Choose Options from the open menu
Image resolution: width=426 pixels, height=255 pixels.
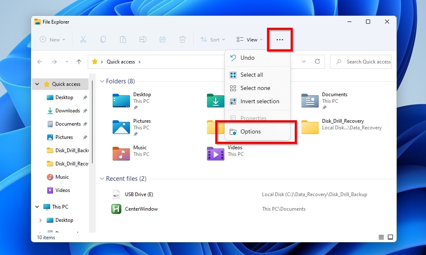click(250, 131)
